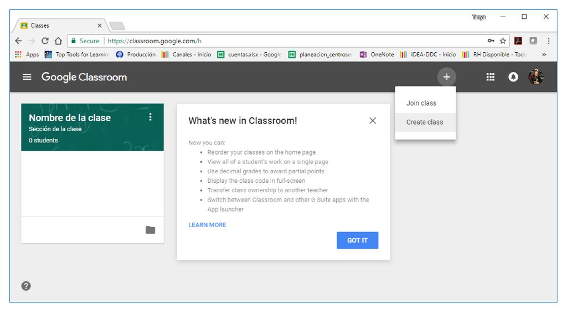
Task: Open the Top Tools for Learning bookmark
Action: (76, 55)
